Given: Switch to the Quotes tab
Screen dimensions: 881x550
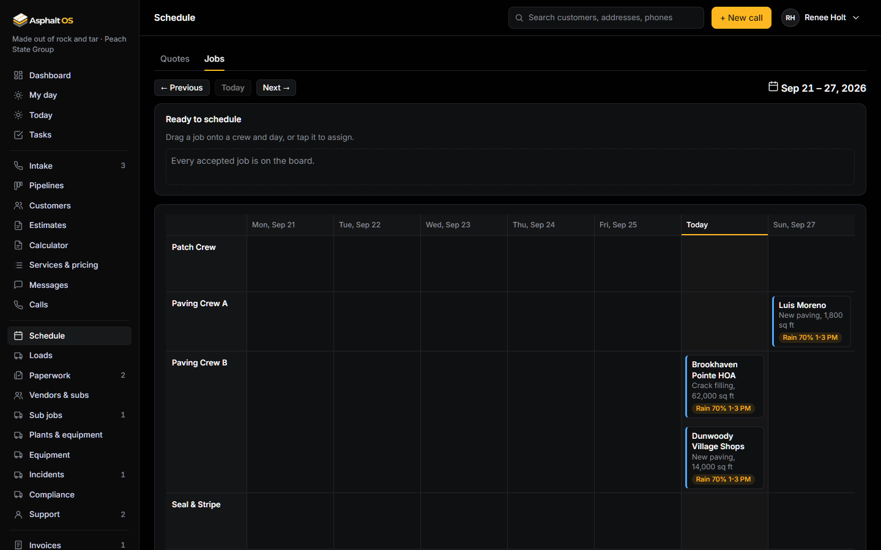Looking at the screenshot, I should [x=175, y=59].
